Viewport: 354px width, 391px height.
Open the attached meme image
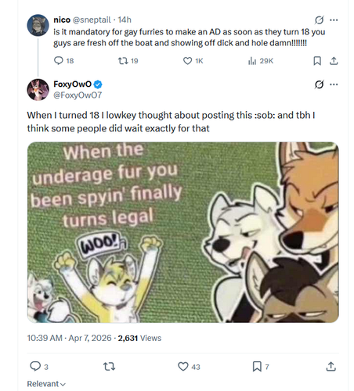pos(183,232)
